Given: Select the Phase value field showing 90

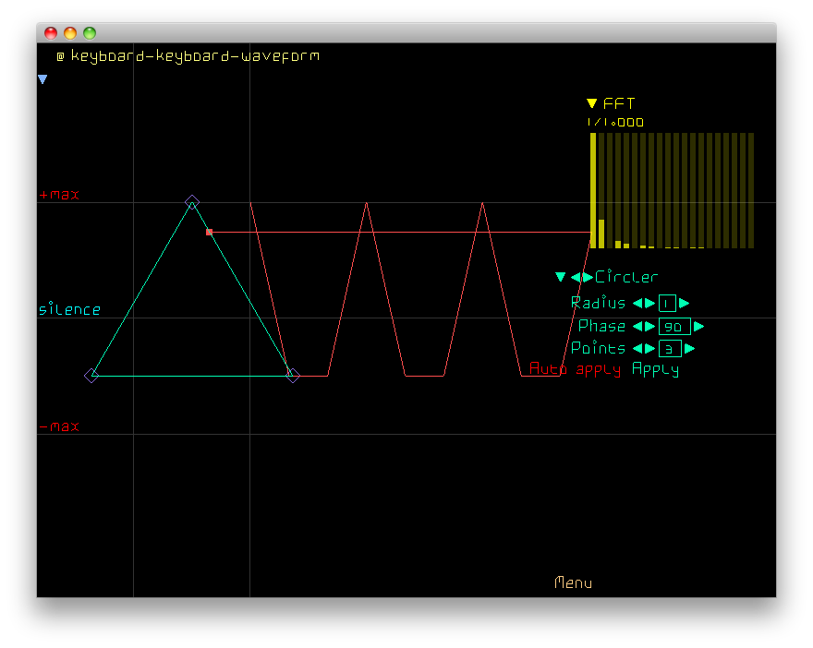Looking at the screenshot, I should tap(674, 327).
